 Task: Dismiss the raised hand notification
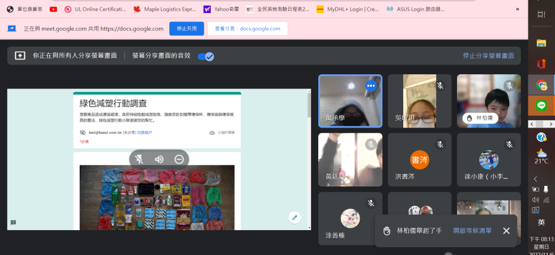point(506,231)
